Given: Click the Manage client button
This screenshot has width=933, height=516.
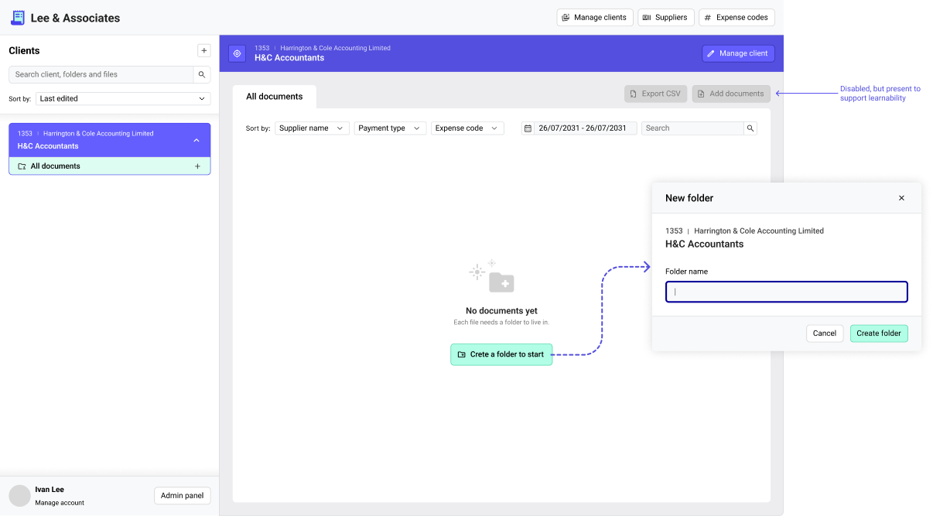Looking at the screenshot, I should tap(737, 53).
